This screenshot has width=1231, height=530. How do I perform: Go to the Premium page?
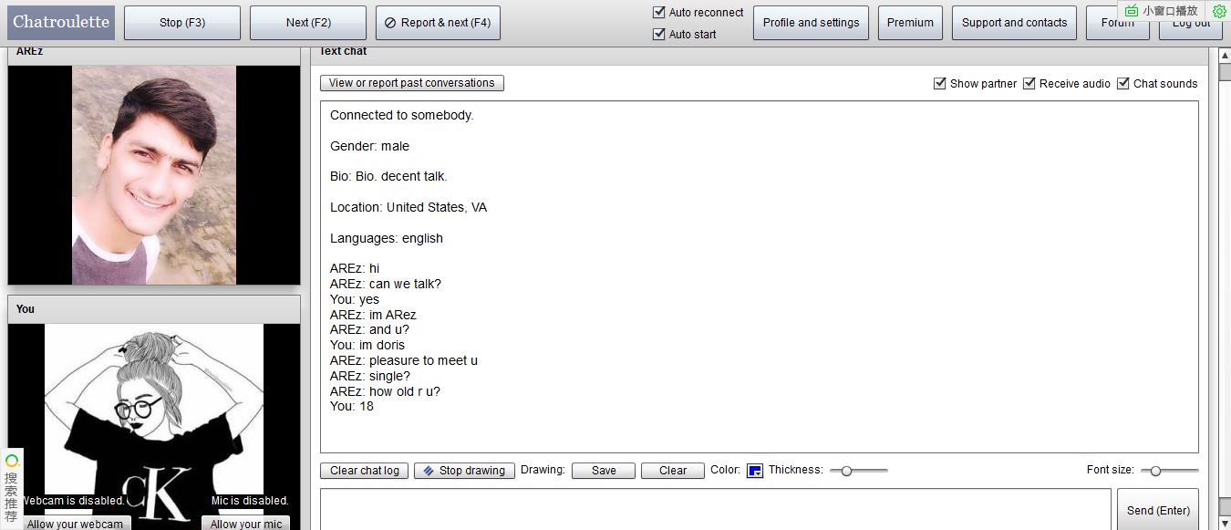(910, 23)
